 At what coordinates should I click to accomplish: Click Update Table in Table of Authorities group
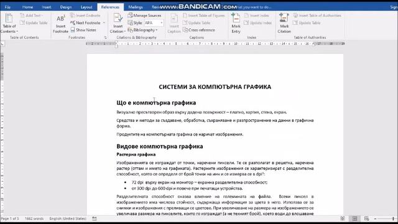307,23
